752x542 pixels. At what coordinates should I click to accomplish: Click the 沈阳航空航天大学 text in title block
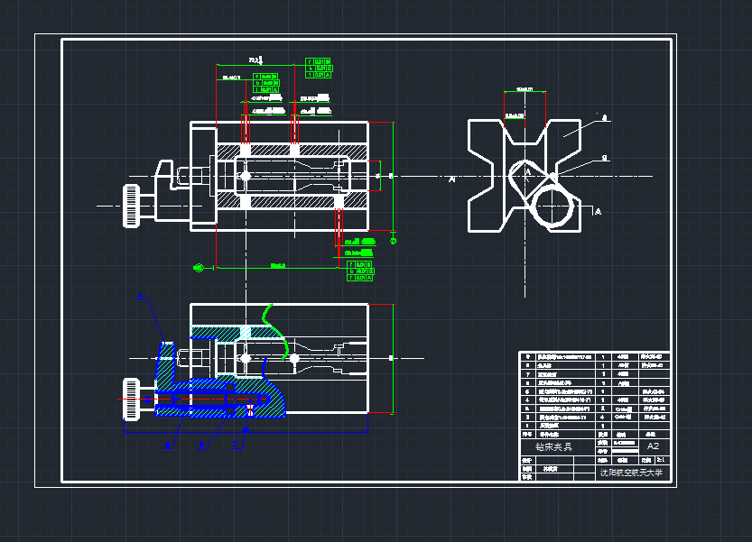(x=636, y=472)
